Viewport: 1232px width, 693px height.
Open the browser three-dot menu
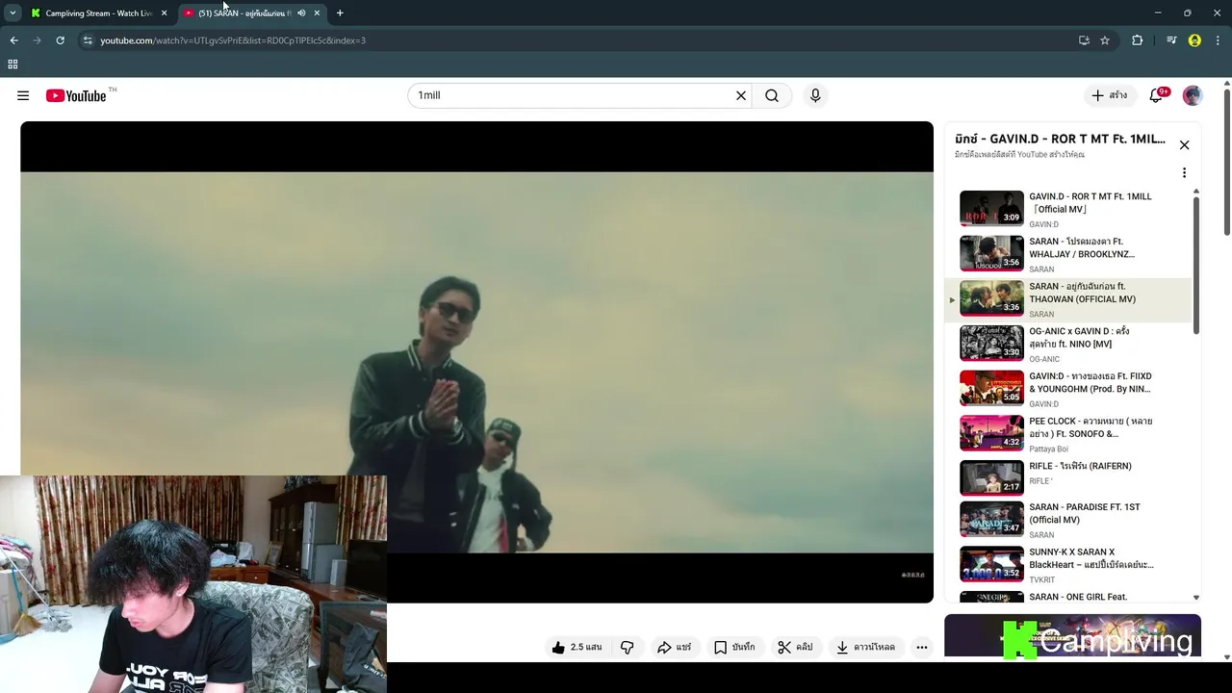tap(1219, 40)
